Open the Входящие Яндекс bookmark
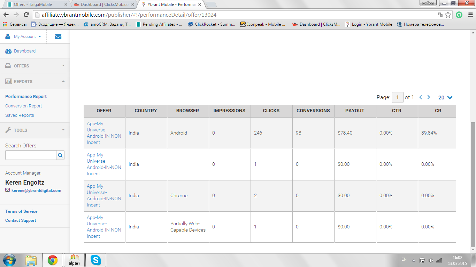476x267 pixels. click(55, 24)
